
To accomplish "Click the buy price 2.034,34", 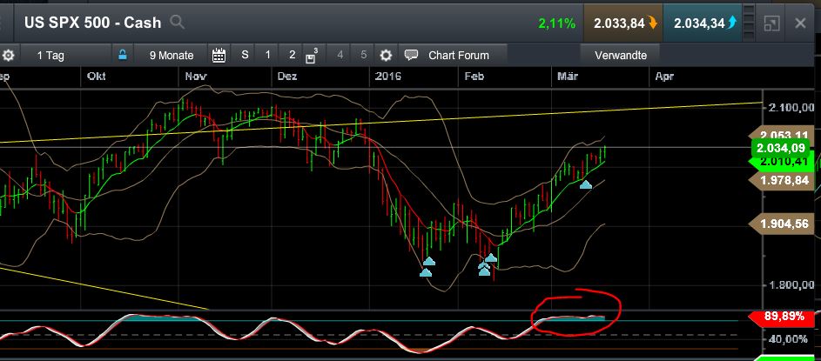I will 698,23.
